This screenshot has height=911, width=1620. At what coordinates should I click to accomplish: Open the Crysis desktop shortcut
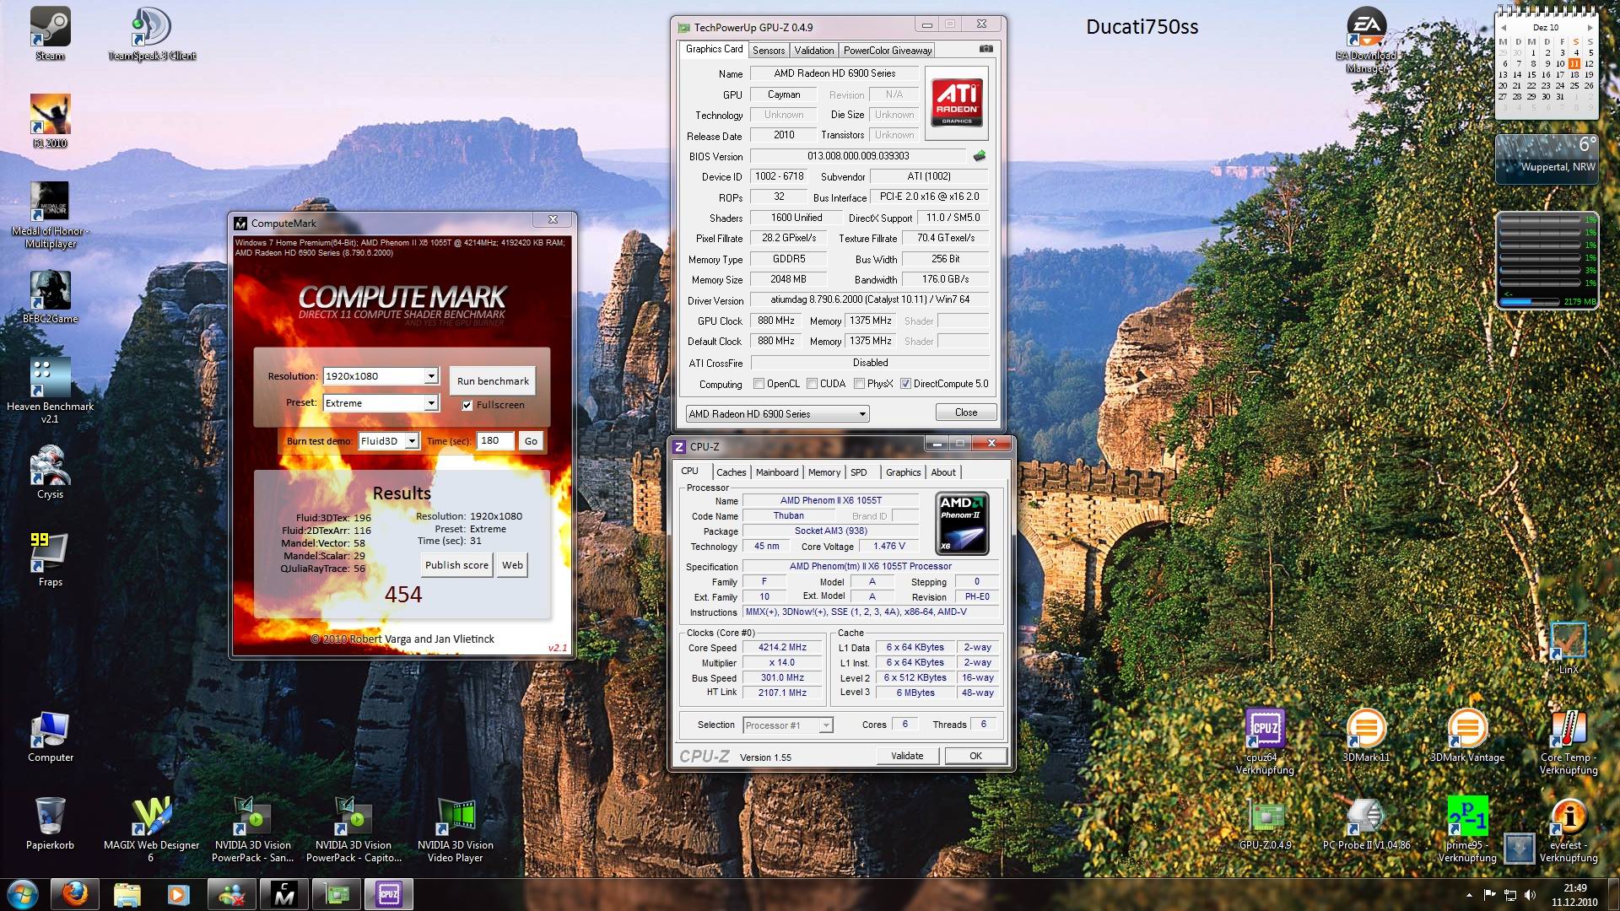[x=50, y=466]
